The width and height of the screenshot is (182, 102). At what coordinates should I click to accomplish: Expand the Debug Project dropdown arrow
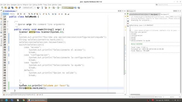[x=55, y=8]
